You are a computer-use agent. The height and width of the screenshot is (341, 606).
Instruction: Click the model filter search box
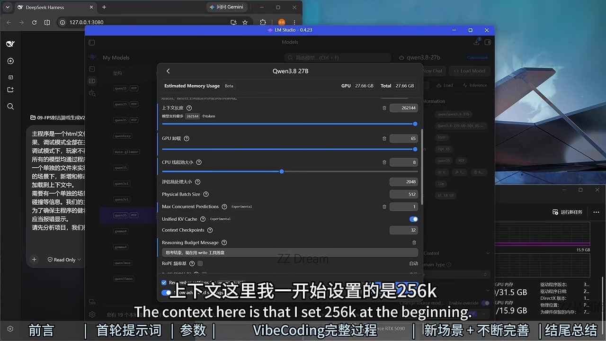point(338,58)
